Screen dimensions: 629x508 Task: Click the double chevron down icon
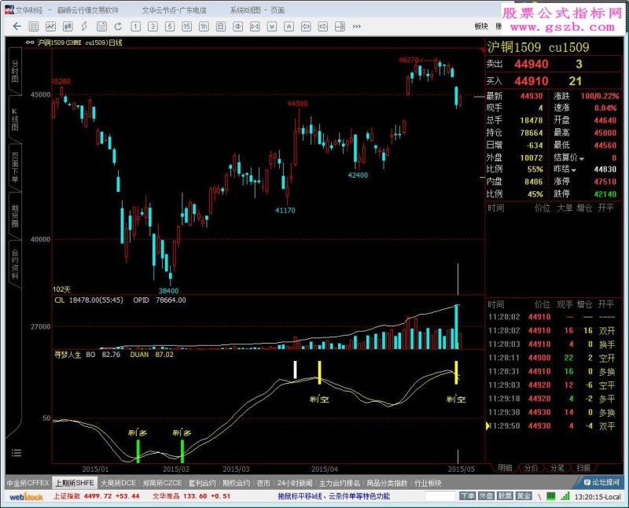pos(272,27)
